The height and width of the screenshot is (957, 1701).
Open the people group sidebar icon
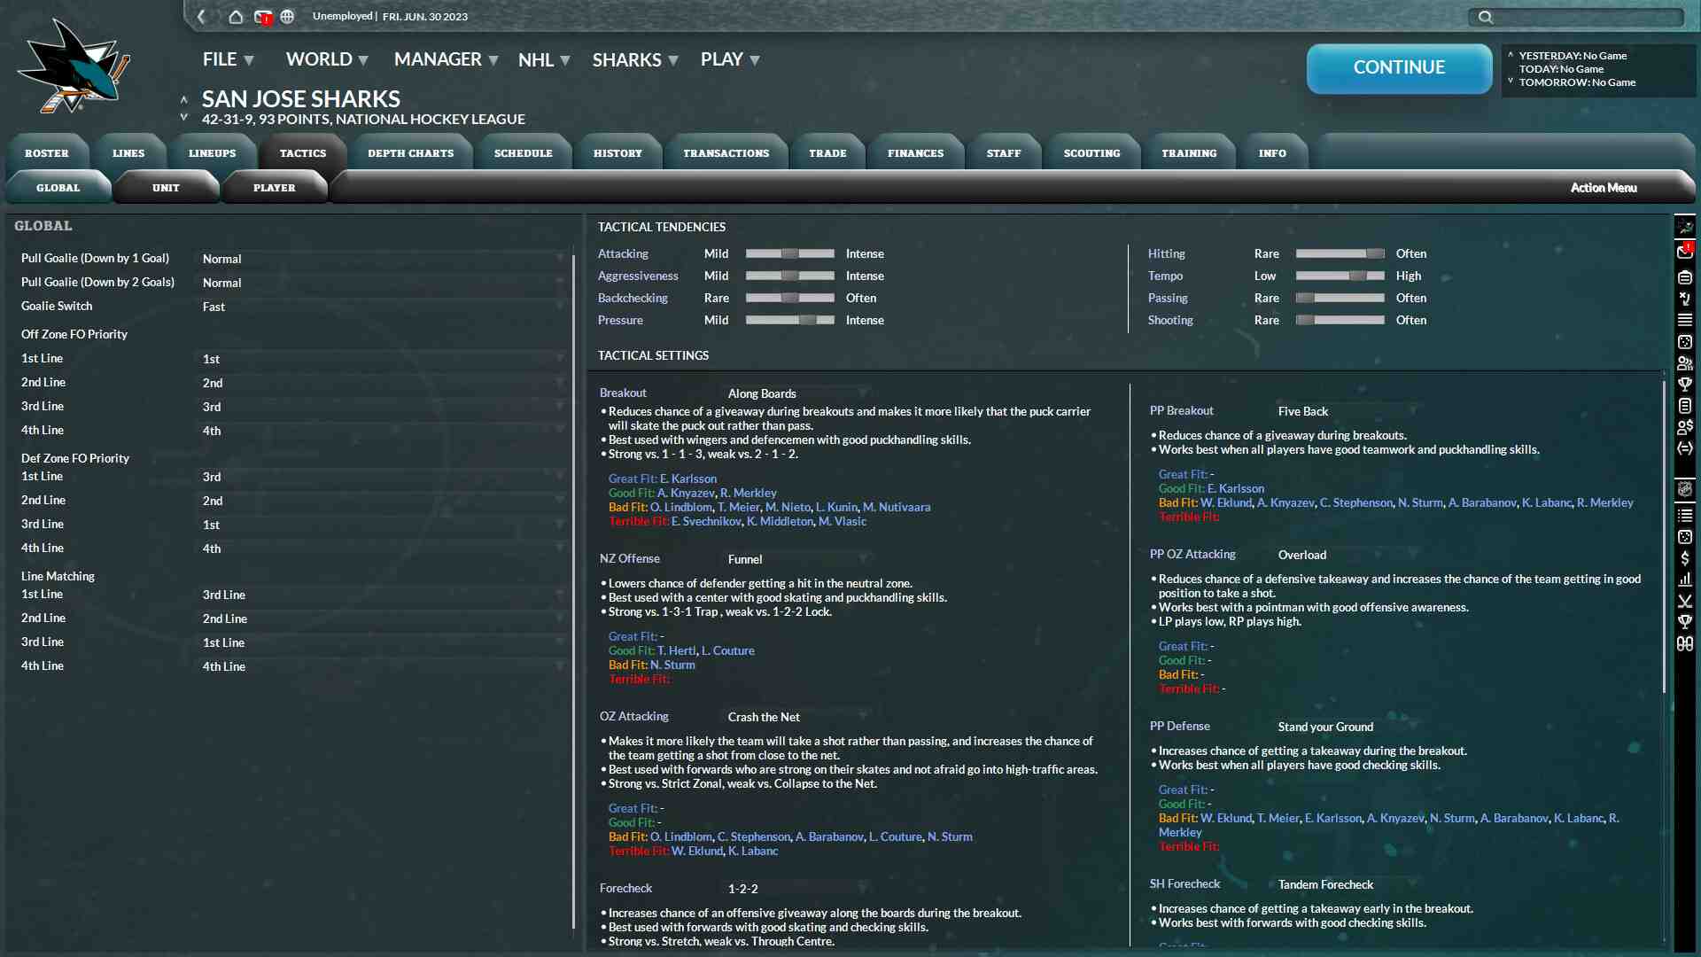coord(1685,362)
